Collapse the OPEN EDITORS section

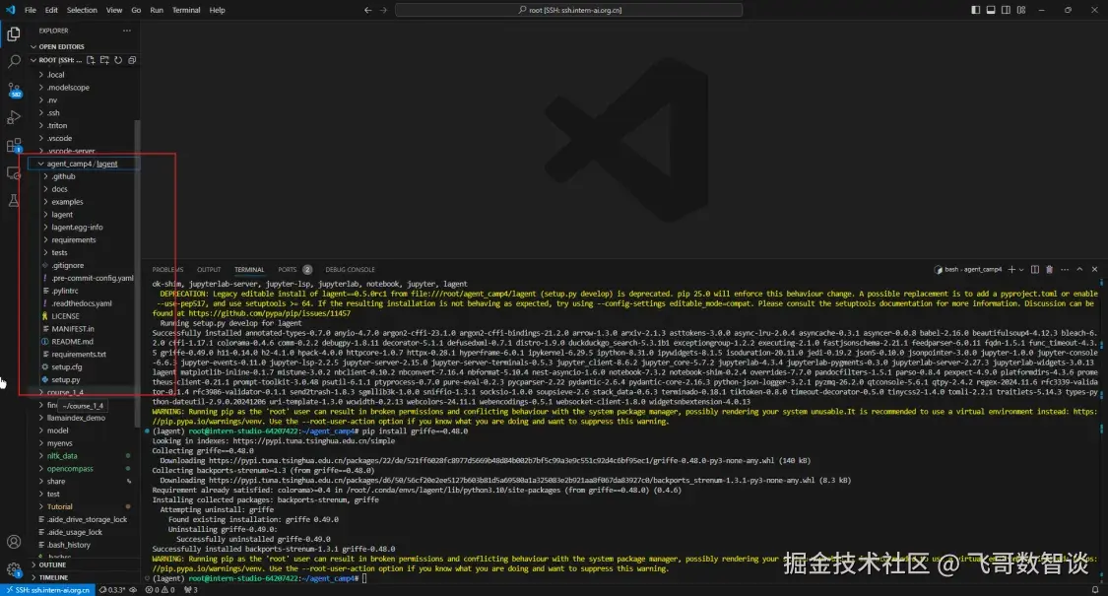[84, 46]
